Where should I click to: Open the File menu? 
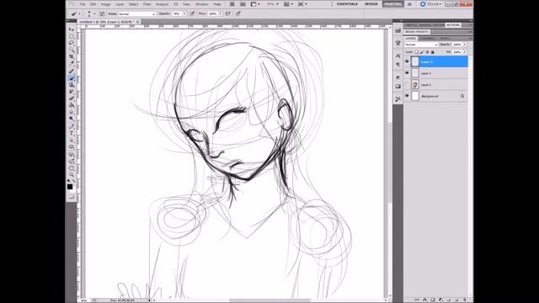pos(83,4)
